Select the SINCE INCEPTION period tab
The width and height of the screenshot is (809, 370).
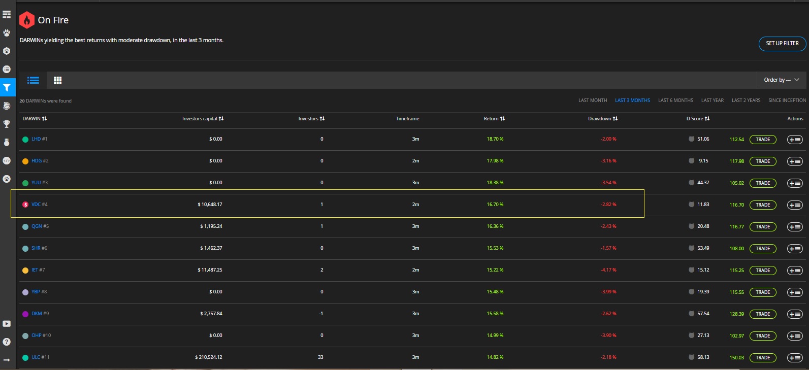787,100
